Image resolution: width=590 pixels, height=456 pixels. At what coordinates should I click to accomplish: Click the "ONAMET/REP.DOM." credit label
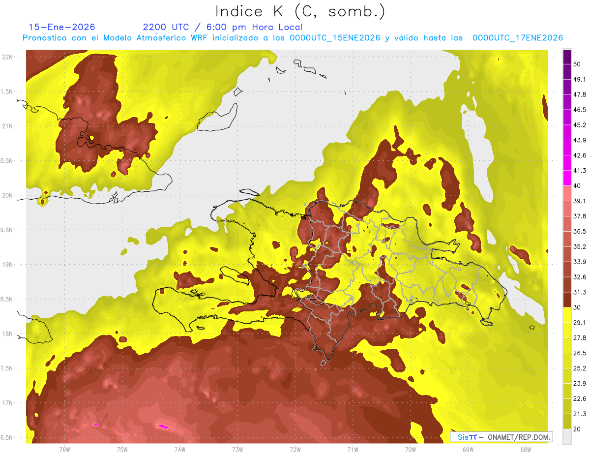point(518,437)
